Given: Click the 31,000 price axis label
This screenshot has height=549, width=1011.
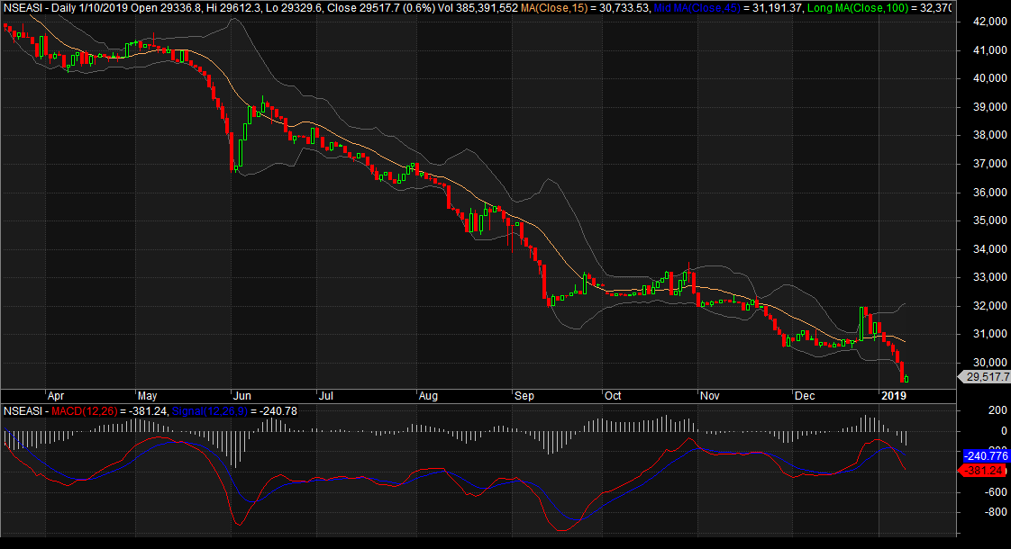Looking at the screenshot, I should click(989, 334).
